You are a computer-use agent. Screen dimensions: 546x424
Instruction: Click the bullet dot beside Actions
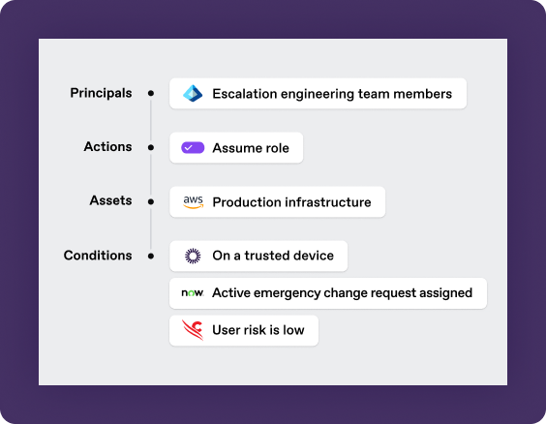point(151,147)
